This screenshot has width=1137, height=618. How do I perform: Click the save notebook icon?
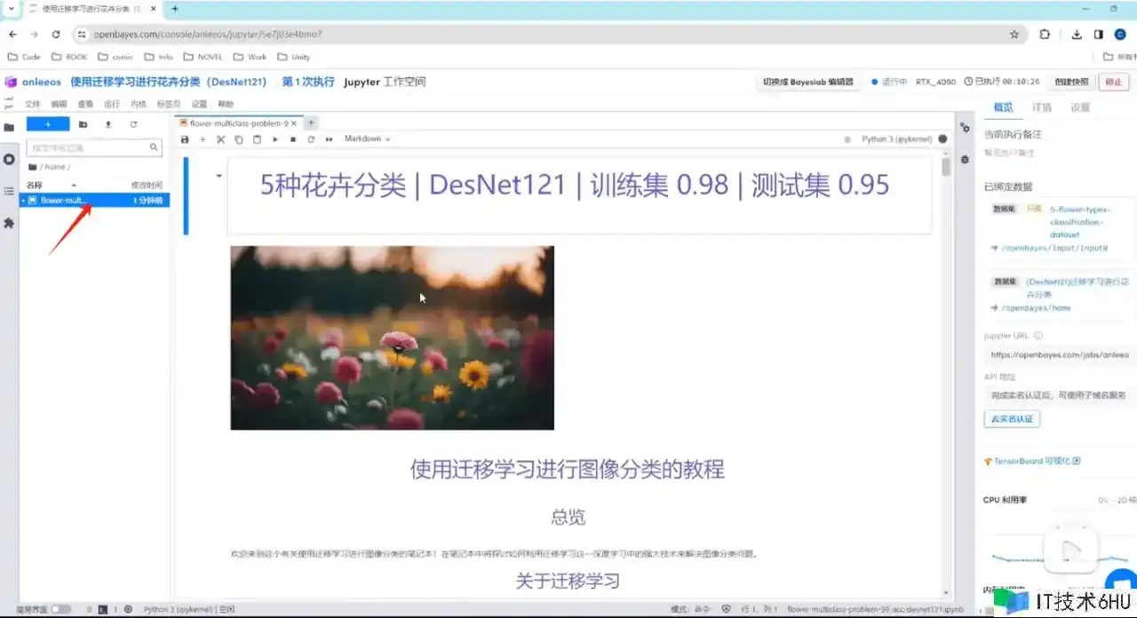[185, 139]
